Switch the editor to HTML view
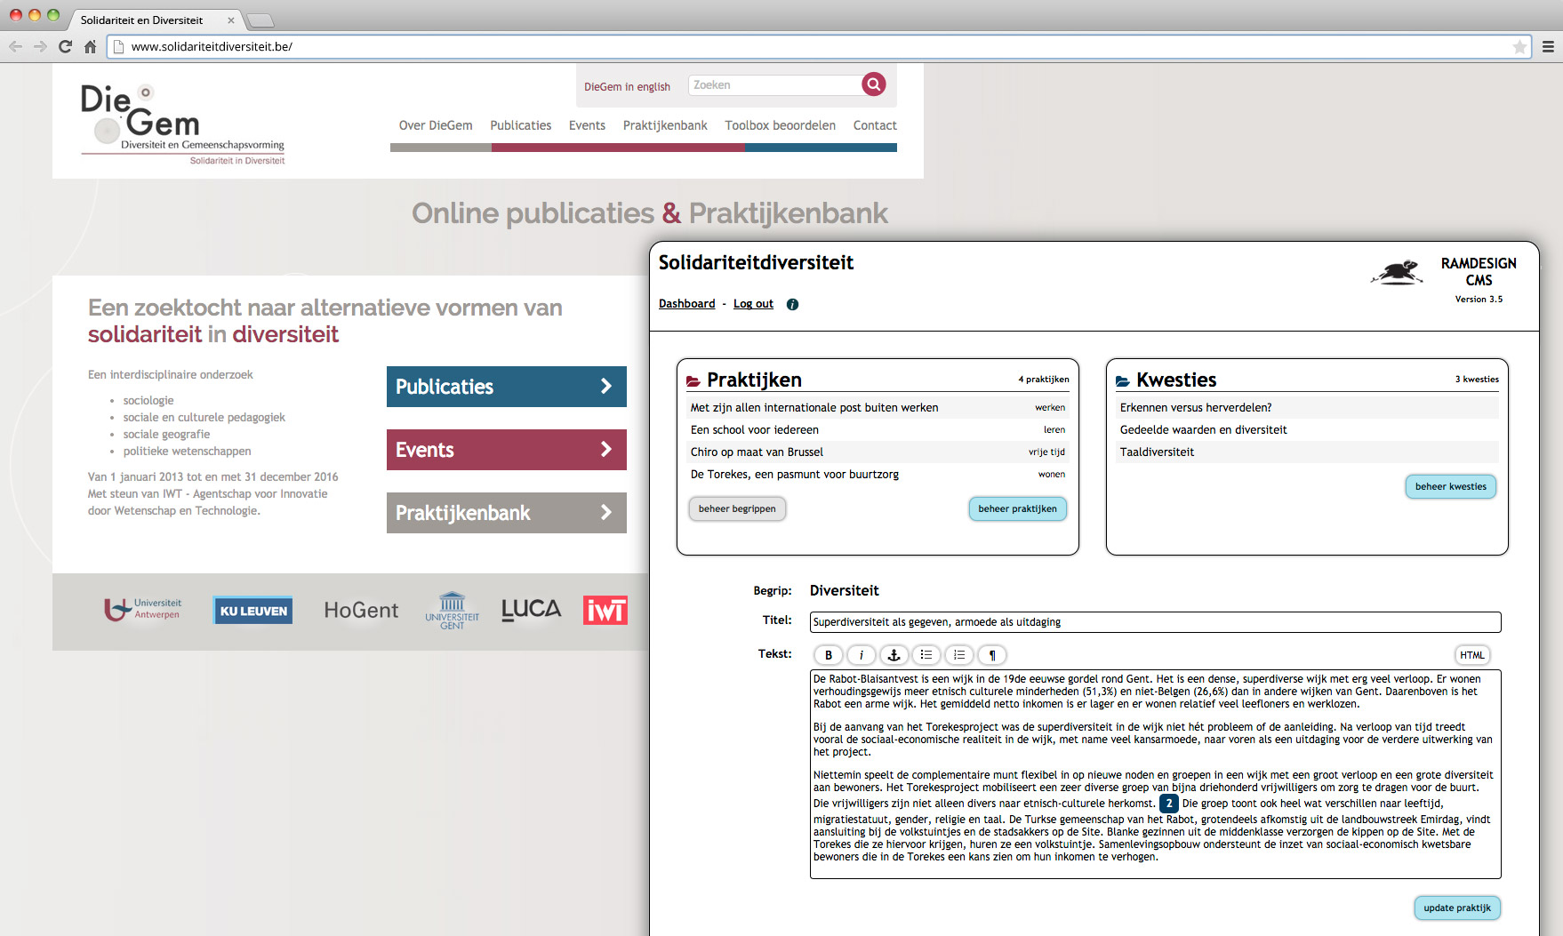1563x936 pixels. [1472, 655]
